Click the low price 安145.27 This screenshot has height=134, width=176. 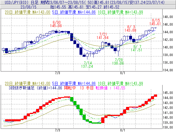[94, 7]
